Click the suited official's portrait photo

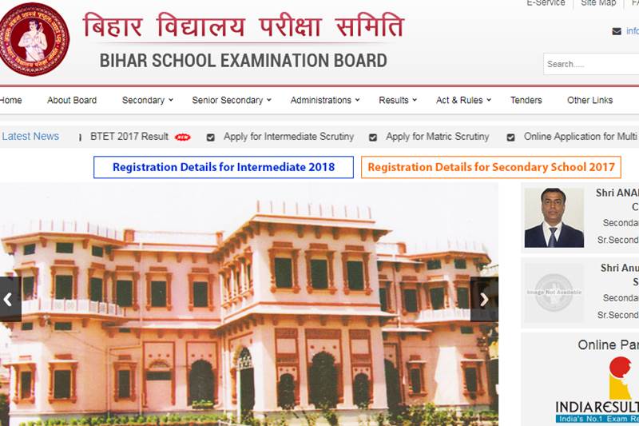pyautogui.click(x=554, y=217)
